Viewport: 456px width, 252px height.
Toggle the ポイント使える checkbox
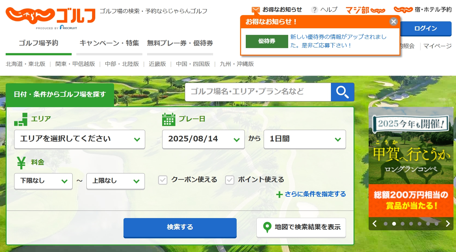[230, 180]
